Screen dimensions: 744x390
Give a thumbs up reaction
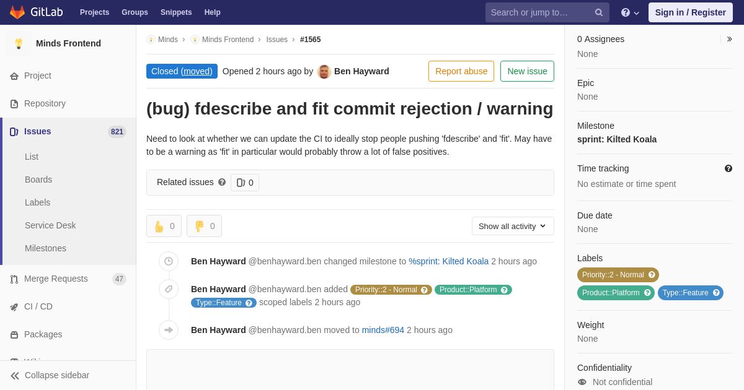coord(164,226)
